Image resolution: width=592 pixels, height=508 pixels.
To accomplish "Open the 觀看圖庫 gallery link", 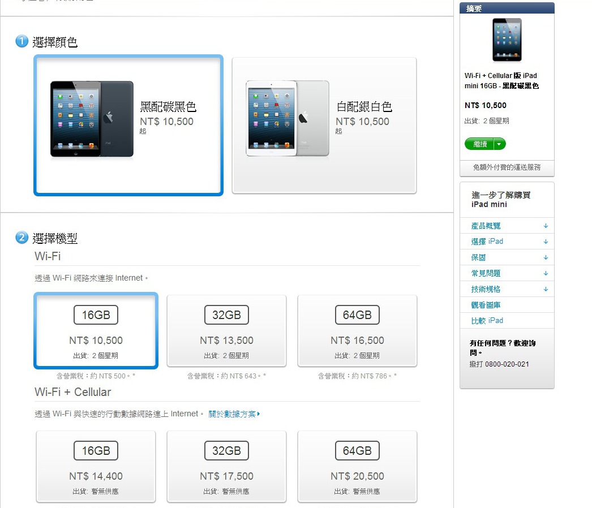I will coord(486,305).
